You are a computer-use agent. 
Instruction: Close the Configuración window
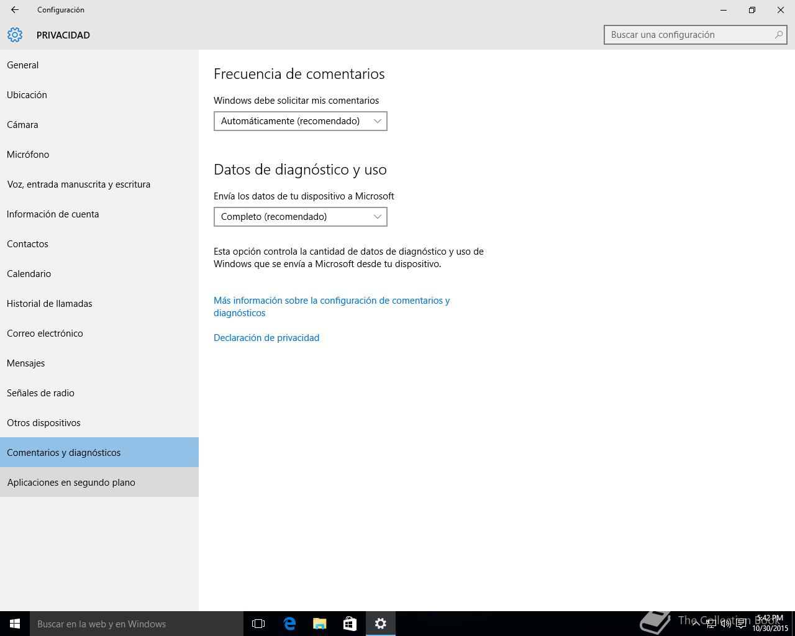coord(781,10)
